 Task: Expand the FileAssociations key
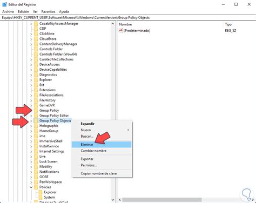point(31,96)
